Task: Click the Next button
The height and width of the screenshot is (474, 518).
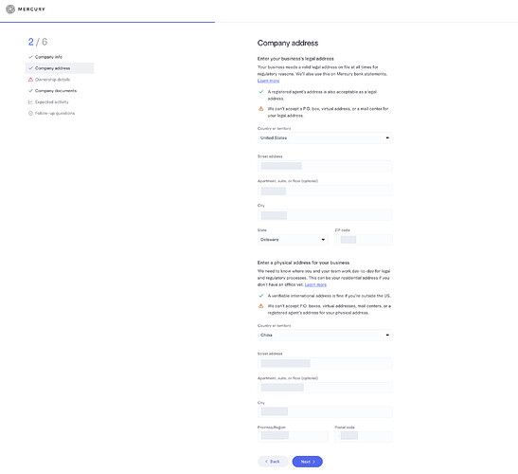Action: tap(307, 462)
